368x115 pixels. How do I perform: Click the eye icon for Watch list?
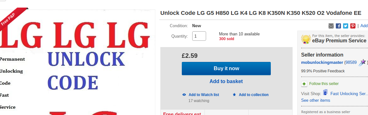[184, 95]
